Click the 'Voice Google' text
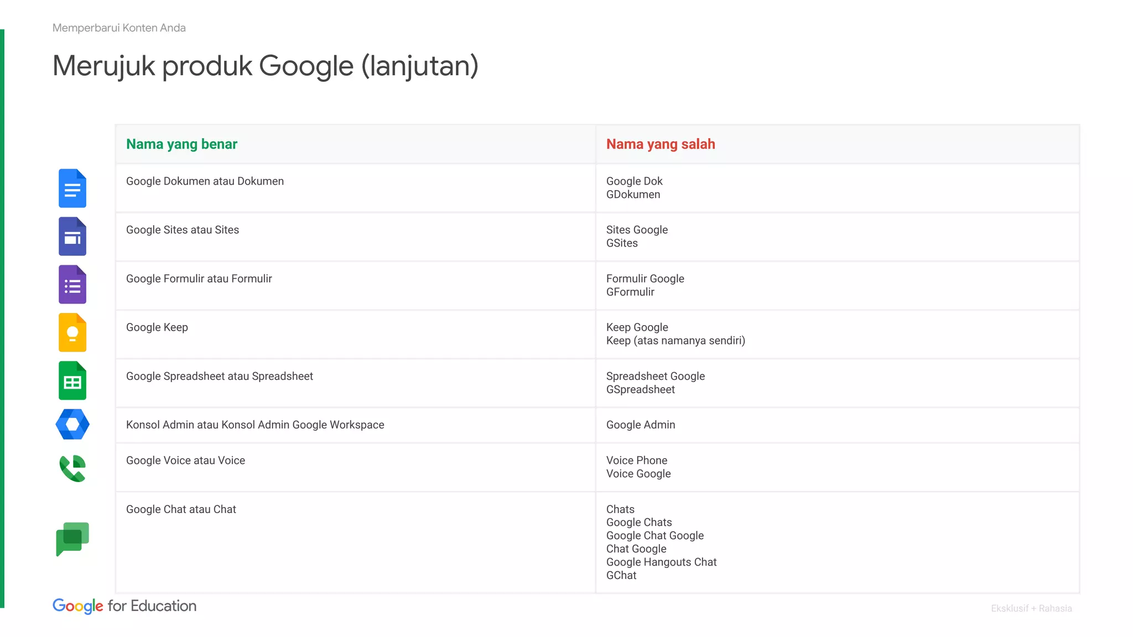Screen dimensions: 1133x637 [638, 474]
